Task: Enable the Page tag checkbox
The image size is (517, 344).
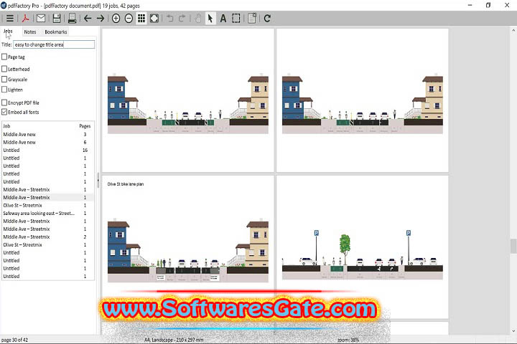Action: tap(4, 57)
